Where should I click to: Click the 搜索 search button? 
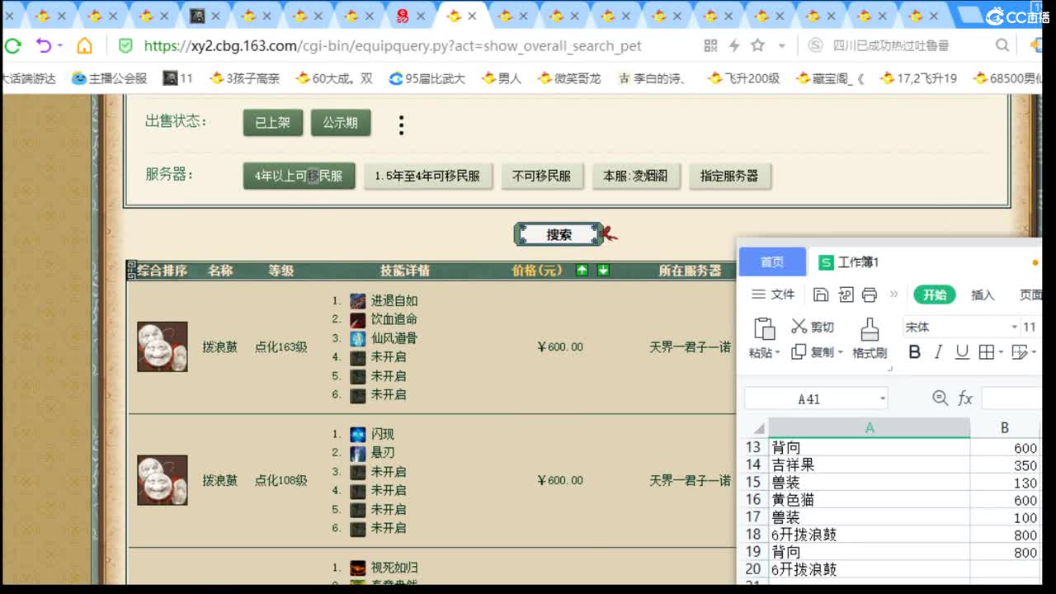click(559, 234)
